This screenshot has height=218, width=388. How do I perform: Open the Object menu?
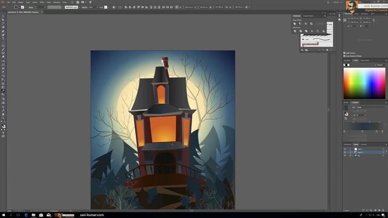pyautogui.click(x=21, y=2)
